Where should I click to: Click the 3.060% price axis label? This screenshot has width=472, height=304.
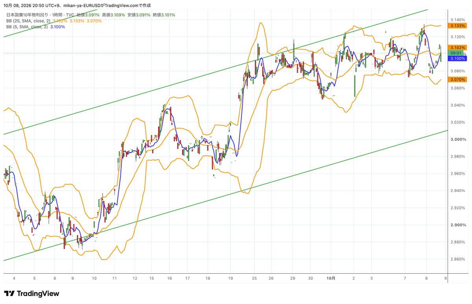click(458, 88)
